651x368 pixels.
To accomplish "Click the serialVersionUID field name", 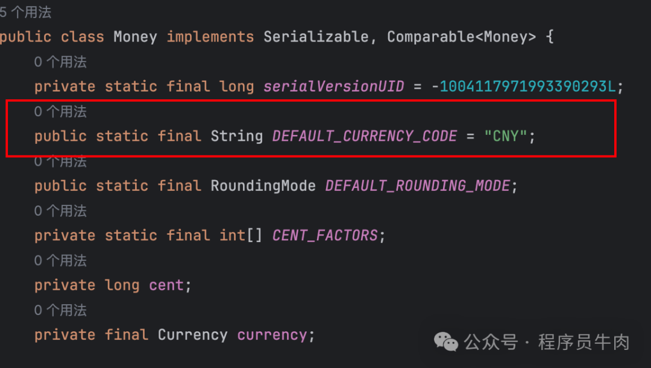I will point(333,87).
